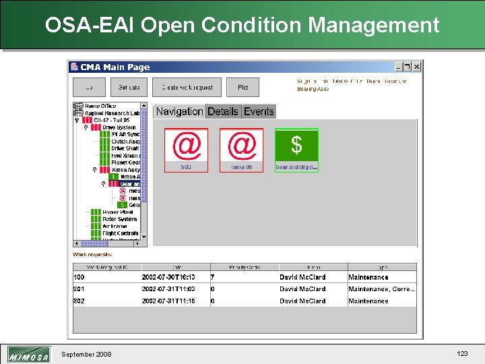
Task: Select the highlighted Gear an... tree label
Action: tap(129, 184)
